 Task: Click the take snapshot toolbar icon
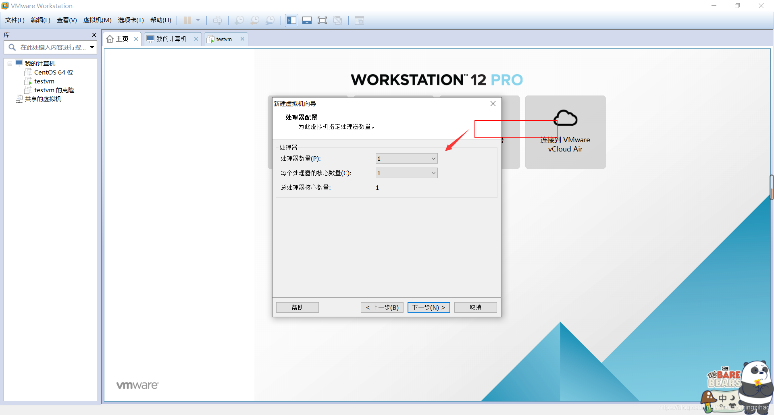click(x=239, y=20)
